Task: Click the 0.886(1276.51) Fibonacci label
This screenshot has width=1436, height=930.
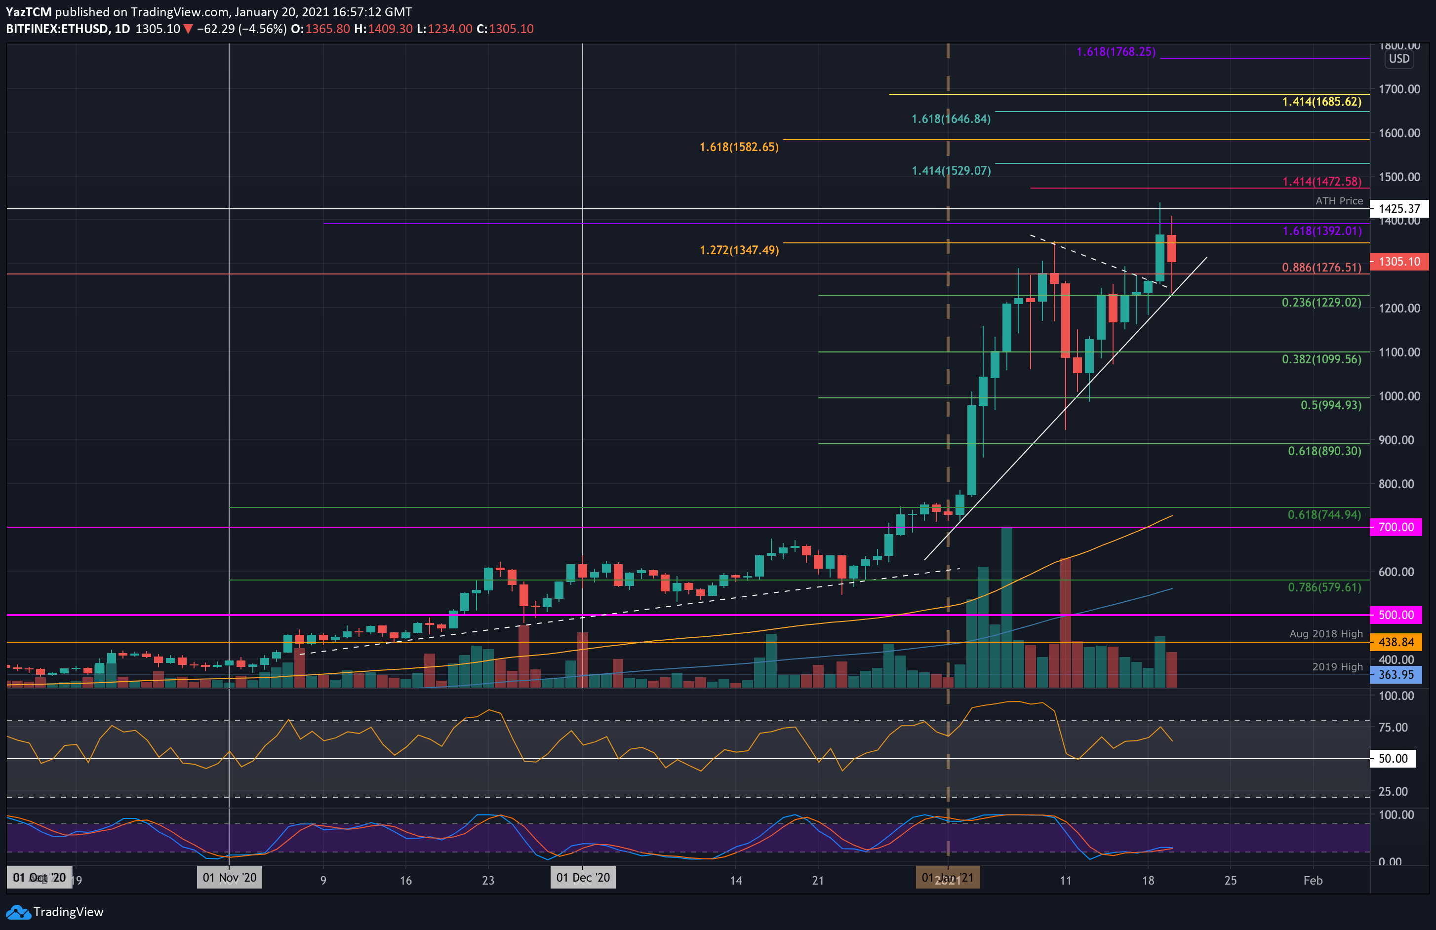Action: (x=1322, y=267)
